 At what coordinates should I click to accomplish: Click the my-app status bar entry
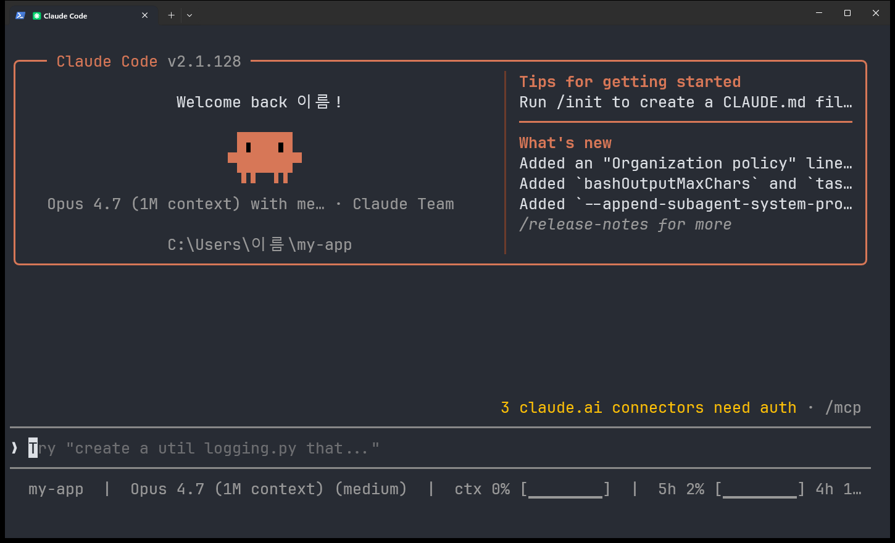56,489
